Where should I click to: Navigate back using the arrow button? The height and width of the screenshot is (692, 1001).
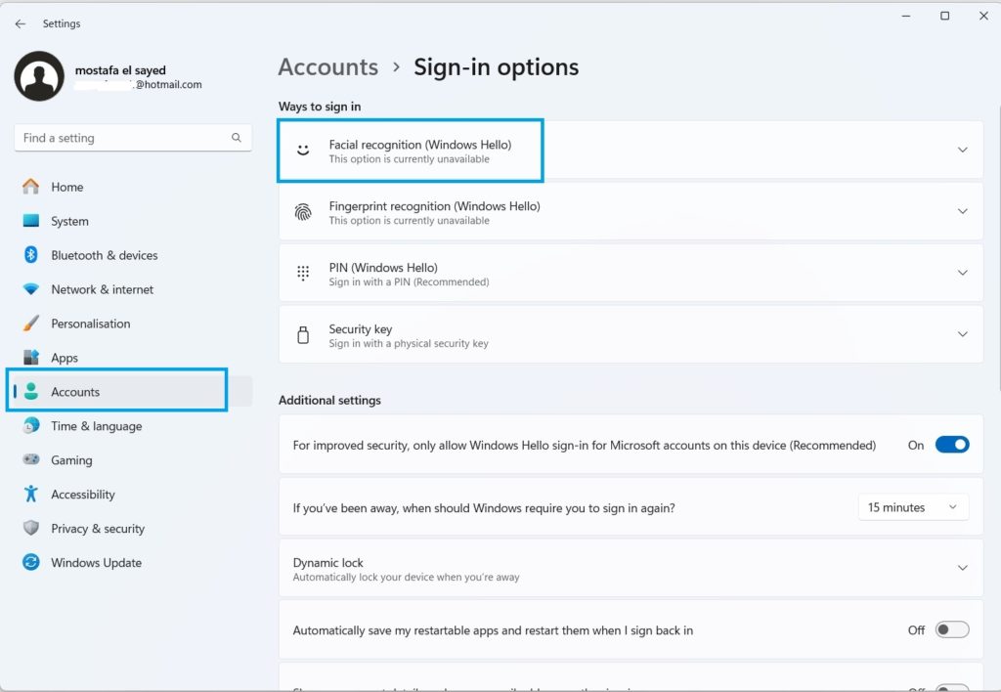tap(20, 22)
